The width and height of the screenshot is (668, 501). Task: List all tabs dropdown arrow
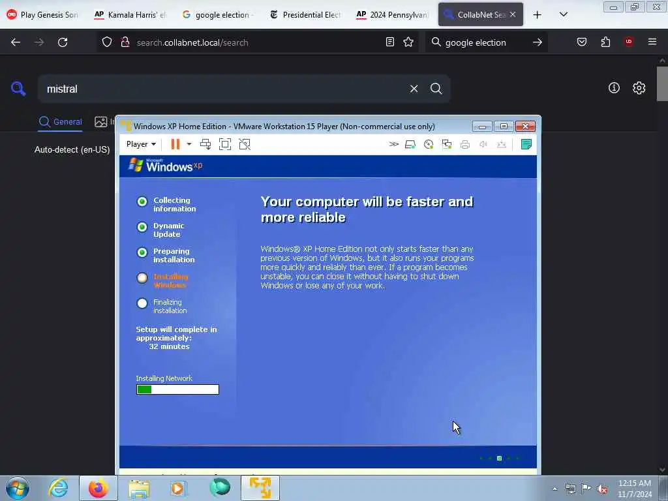coord(563,14)
